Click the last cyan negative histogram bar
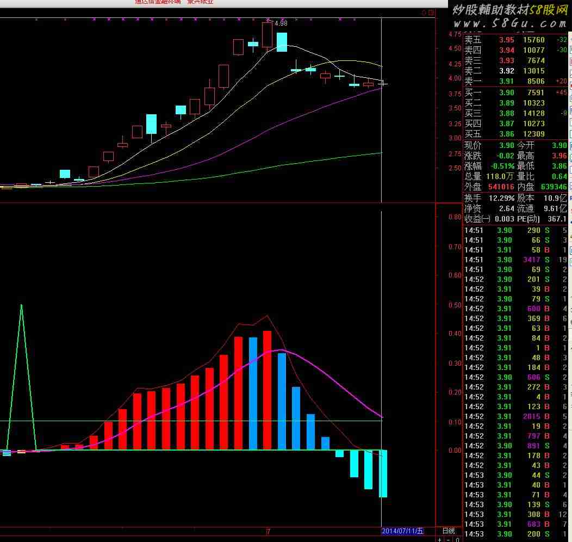This screenshot has width=572, height=542. [x=383, y=473]
